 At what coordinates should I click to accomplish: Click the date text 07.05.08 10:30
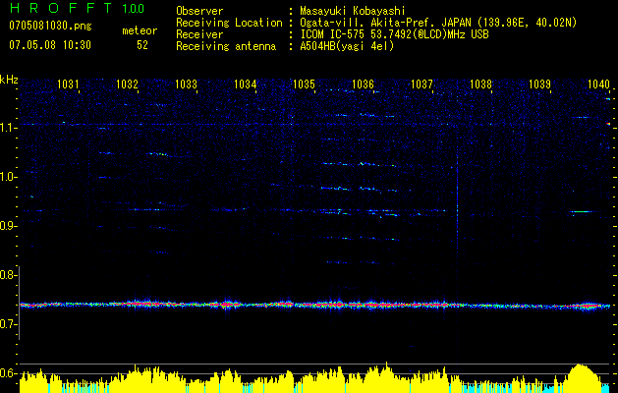point(50,45)
